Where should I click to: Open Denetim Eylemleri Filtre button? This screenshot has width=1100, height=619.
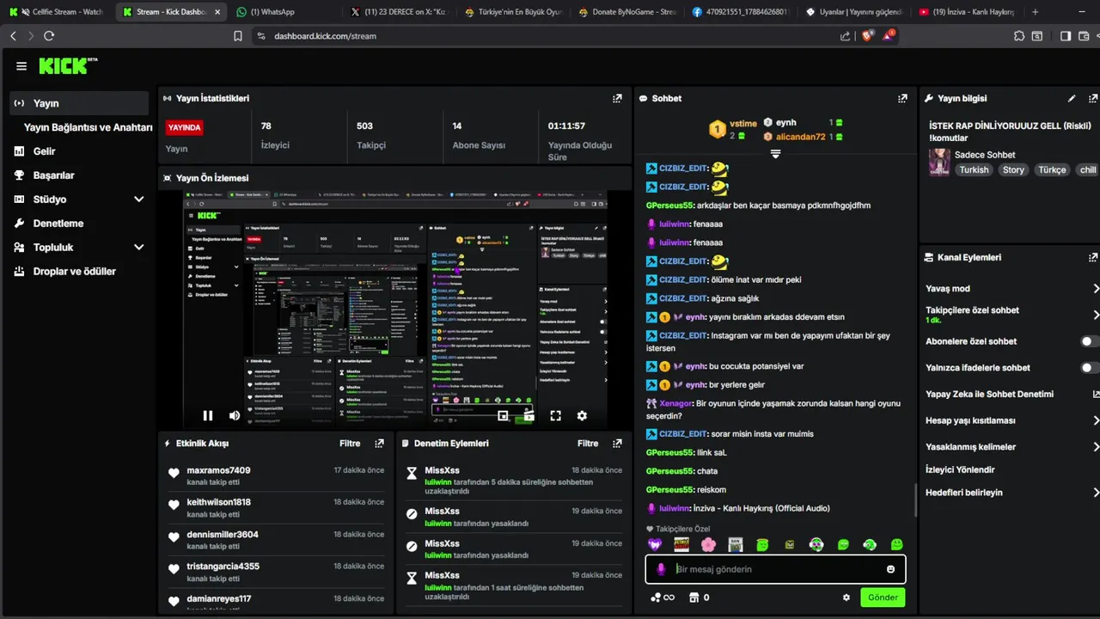tap(588, 444)
